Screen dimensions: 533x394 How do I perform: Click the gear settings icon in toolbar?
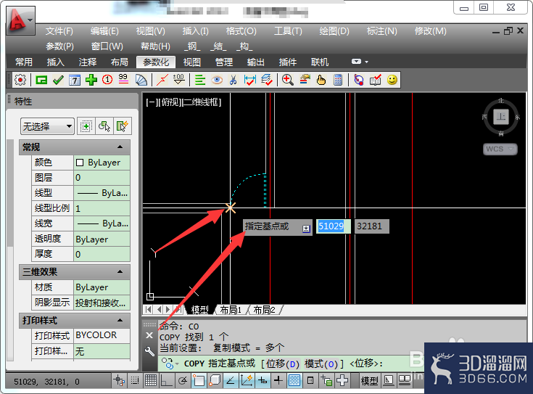point(20,81)
